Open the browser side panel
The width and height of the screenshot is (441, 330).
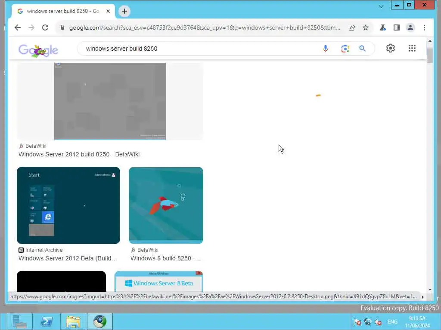[x=397, y=27]
